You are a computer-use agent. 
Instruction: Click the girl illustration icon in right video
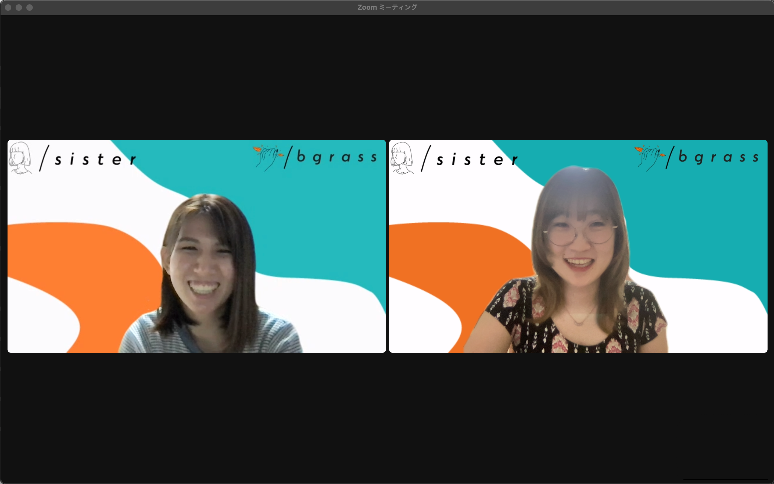[402, 158]
